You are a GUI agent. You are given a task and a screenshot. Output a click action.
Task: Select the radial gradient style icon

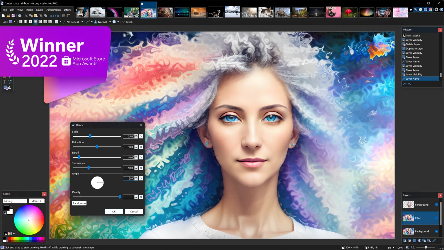pyautogui.click(x=35, y=22)
